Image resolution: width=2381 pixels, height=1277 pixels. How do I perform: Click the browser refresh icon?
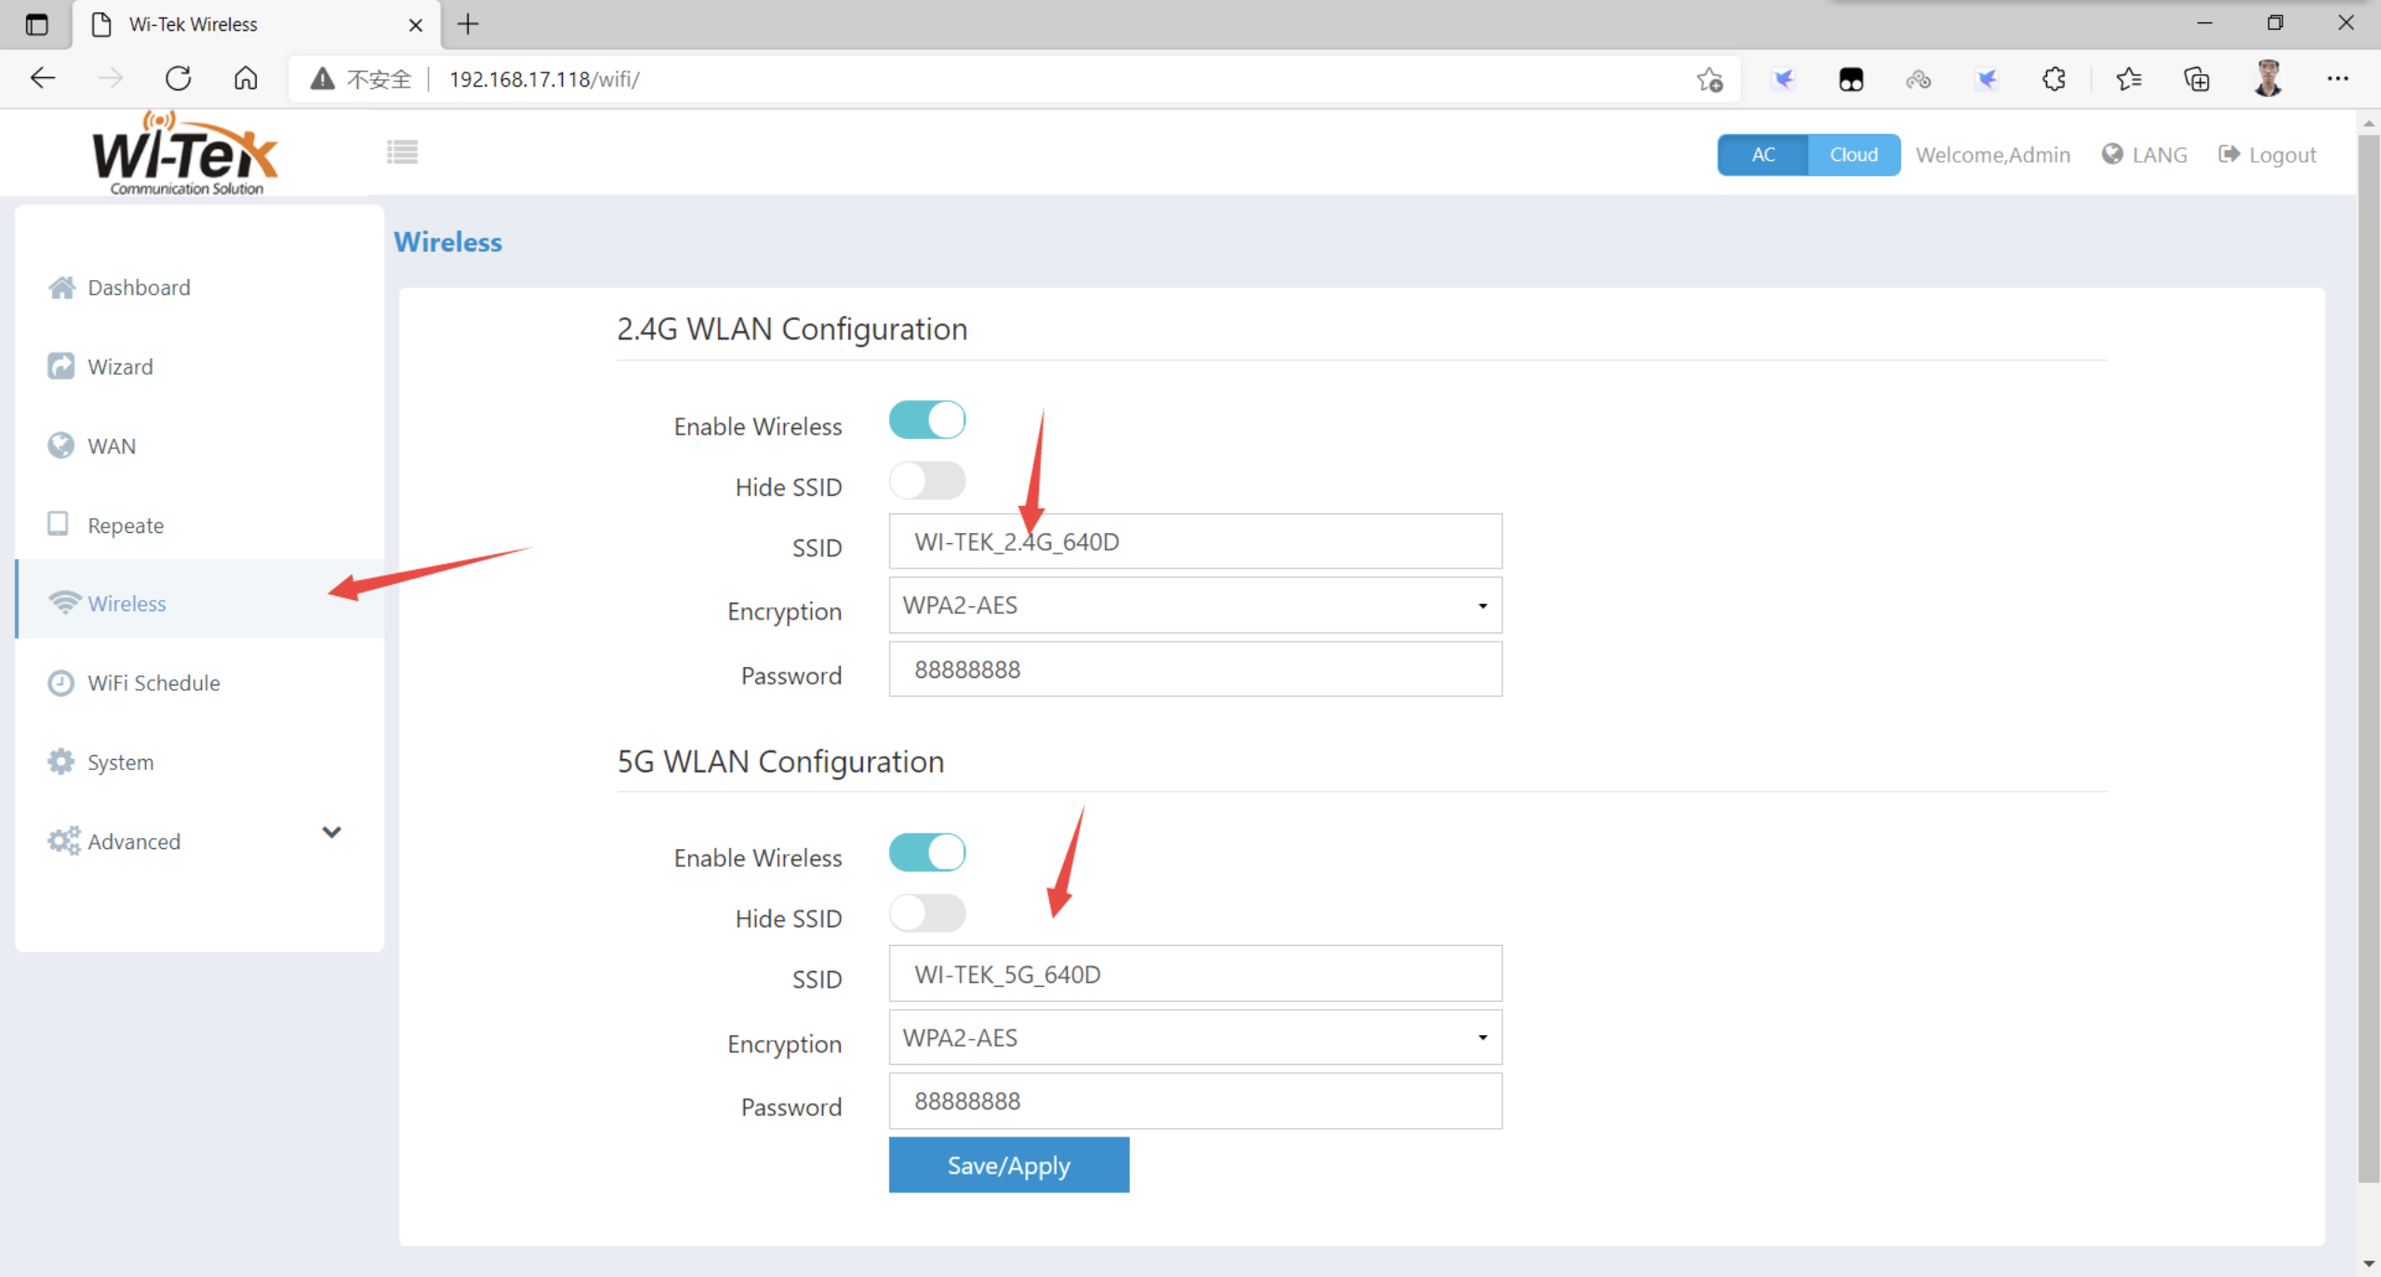178,79
